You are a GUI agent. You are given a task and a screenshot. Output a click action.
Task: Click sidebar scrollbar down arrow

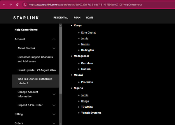coord(61,124)
